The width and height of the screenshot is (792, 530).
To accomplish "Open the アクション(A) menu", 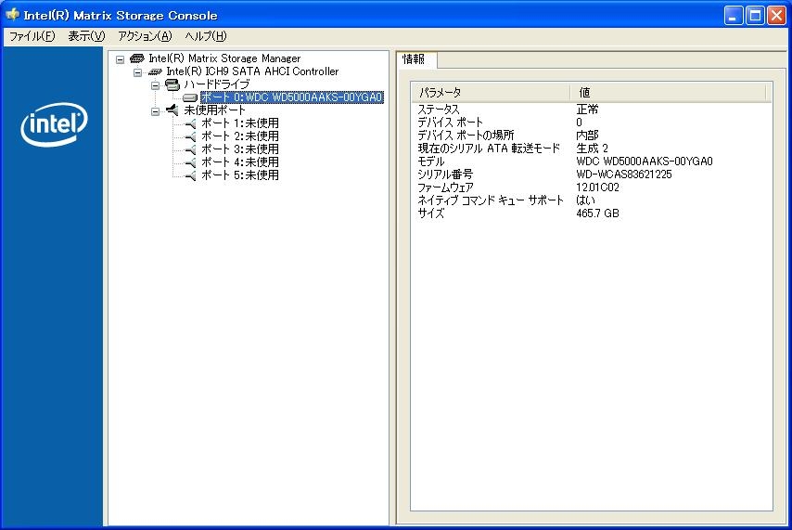I will [145, 36].
